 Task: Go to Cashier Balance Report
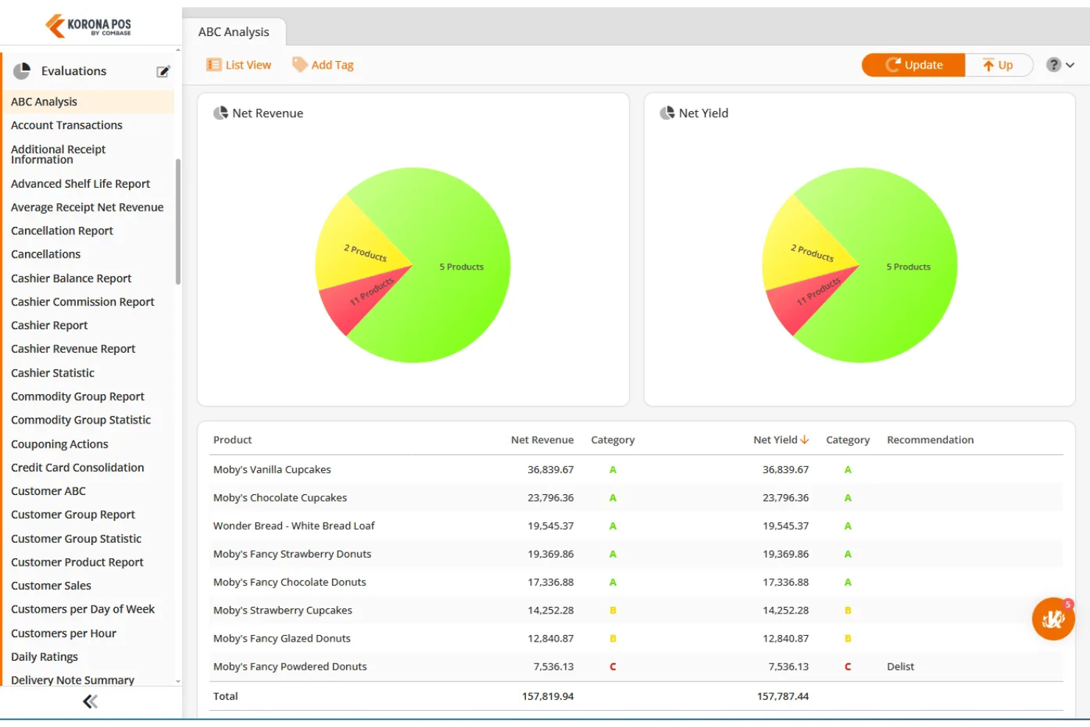click(71, 278)
